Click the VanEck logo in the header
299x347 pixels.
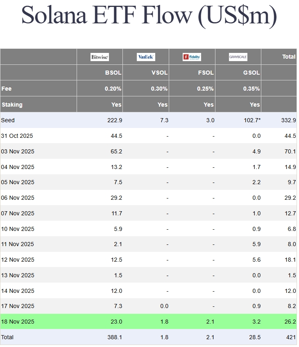146,57
